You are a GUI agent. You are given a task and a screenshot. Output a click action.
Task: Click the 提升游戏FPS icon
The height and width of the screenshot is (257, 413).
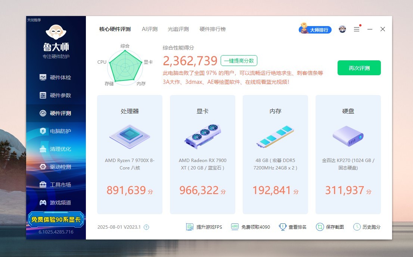[x=190, y=227]
